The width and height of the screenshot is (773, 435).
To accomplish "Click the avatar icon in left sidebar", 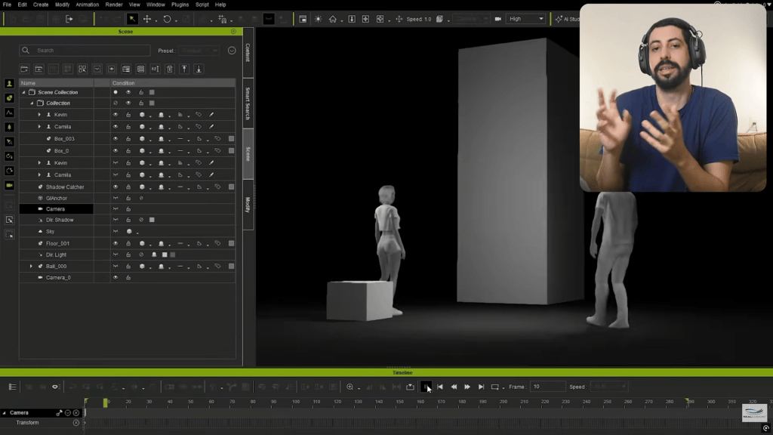I will [x=9, y=84].
